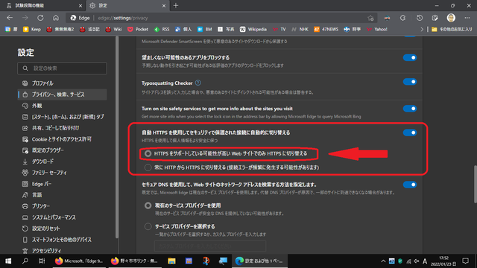Viewport: 477px width, 268px height.
Task: Open File Explorer from taskbar
Action: (171, 261)
